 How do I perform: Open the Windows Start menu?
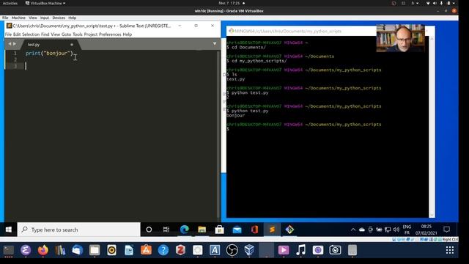[9, 230]
